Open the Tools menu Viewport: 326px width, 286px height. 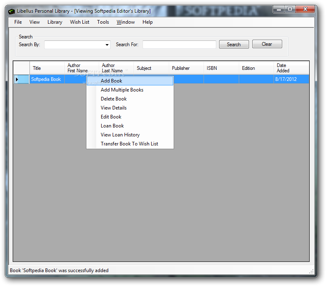coord(103,22)
